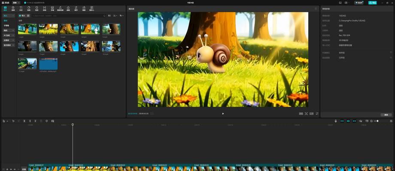Click Delete Right of playhead tool

35,121
